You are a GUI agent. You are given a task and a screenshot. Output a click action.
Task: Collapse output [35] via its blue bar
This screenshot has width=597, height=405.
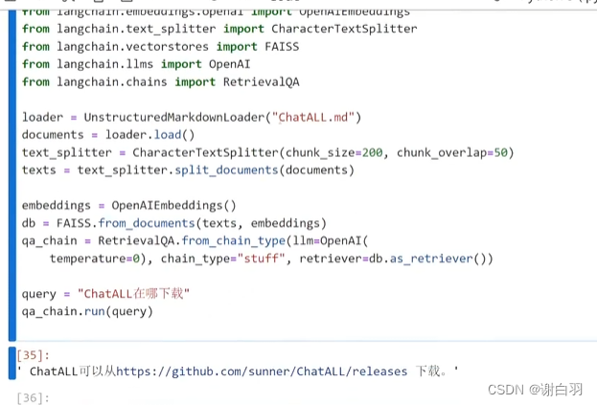pyautogui.click(x=12, y=363)
